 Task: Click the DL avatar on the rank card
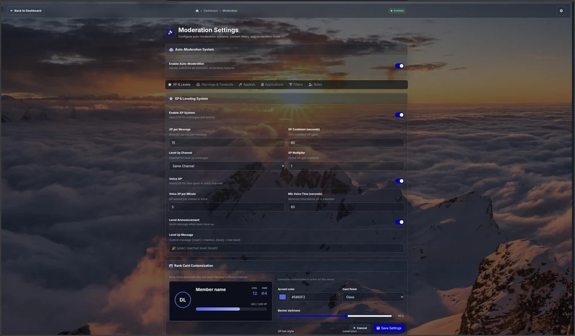tap(183, 299)
